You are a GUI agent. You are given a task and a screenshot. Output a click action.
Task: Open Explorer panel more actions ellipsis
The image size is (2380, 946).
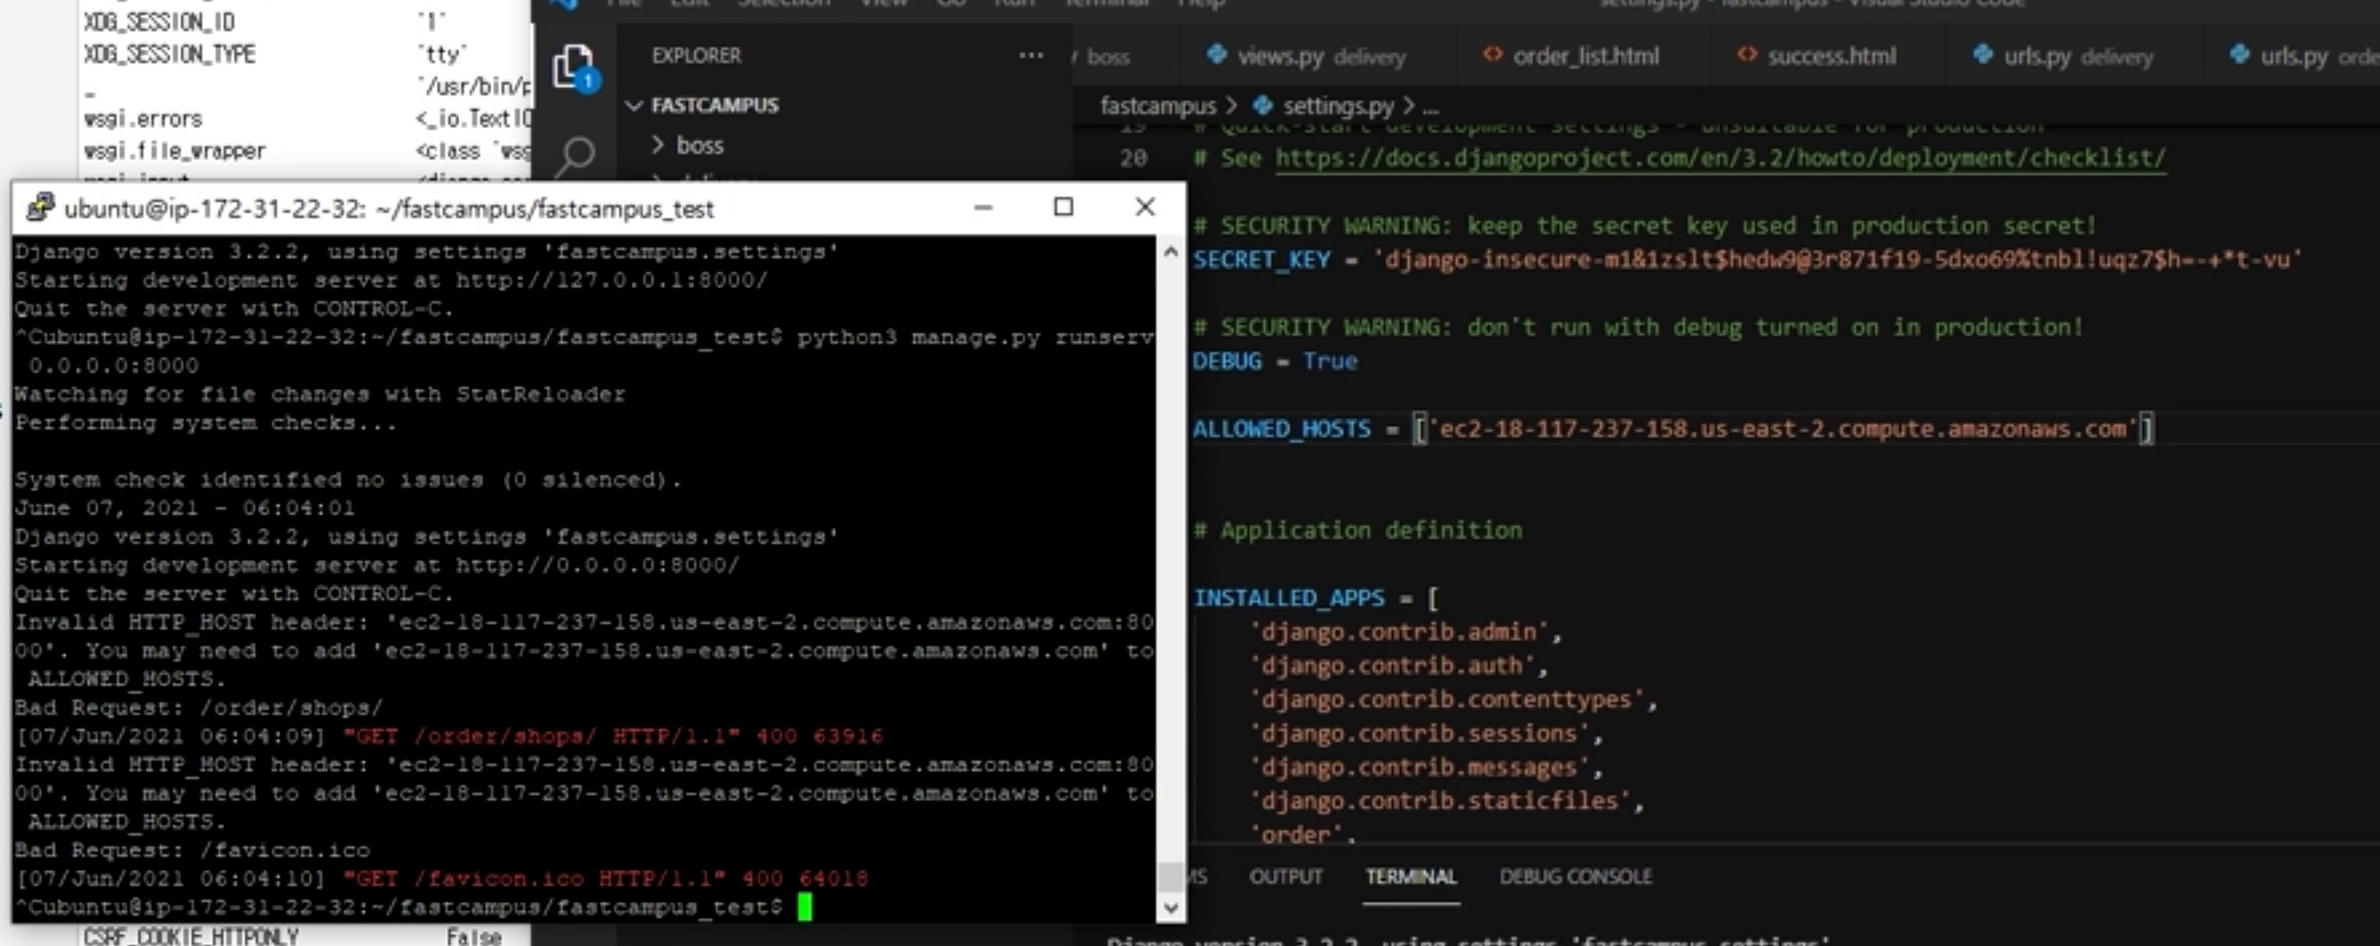[x=1031, y=55]
